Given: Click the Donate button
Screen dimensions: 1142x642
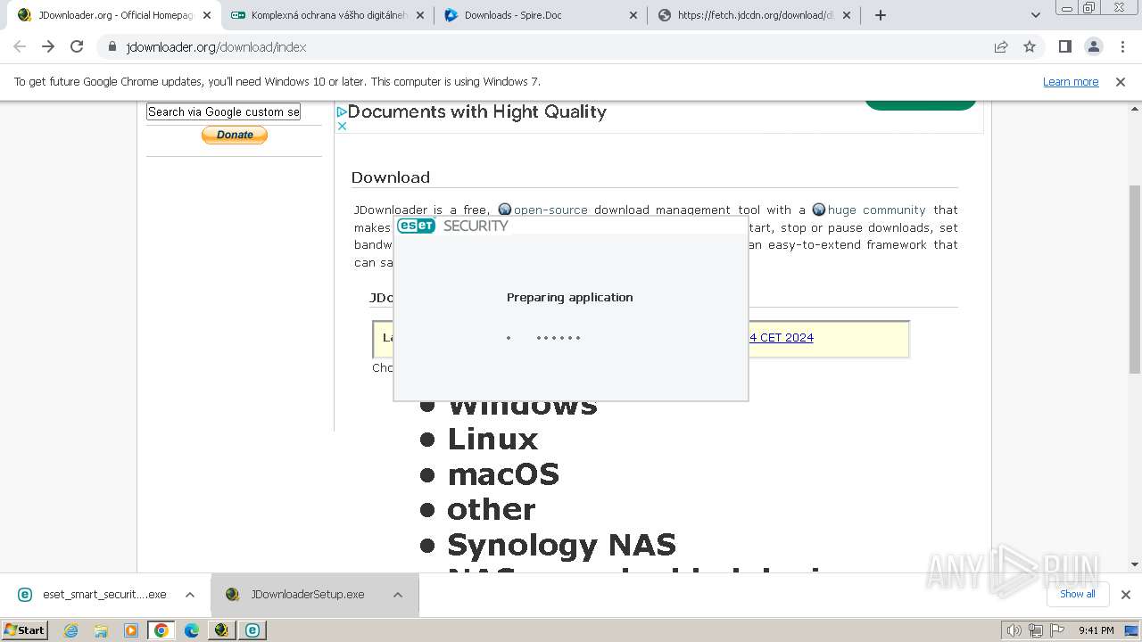Looking at the screenshot, I should [x=235, y=135].
